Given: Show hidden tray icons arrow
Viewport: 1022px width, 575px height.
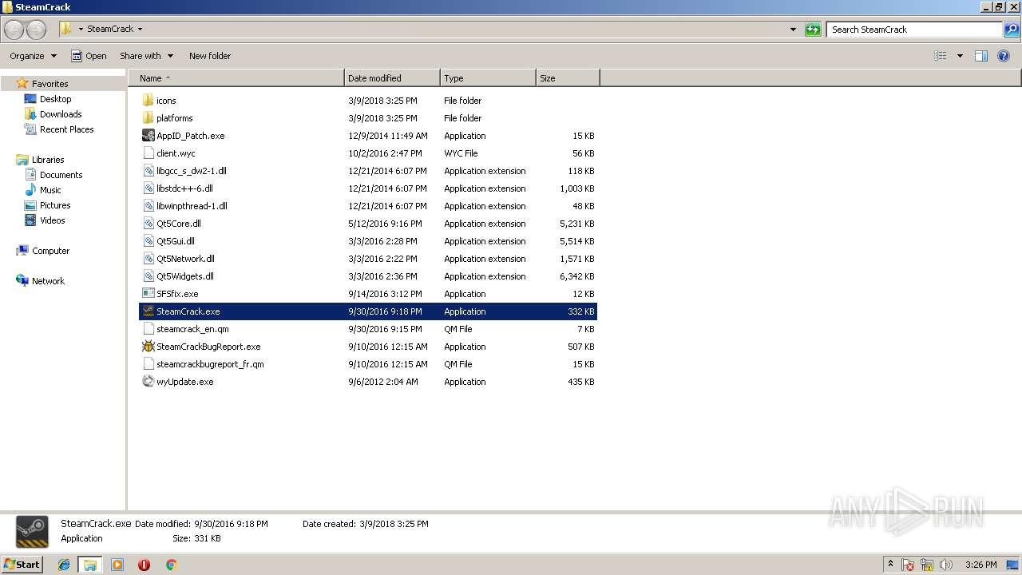Looking at the screenshot, I should 890,564.
